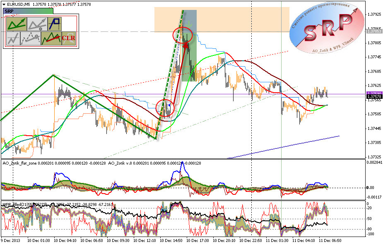Viewport: 383px width, 244px height.
Task: Click the 1.37685 price scale value
Action: point(374,72)
